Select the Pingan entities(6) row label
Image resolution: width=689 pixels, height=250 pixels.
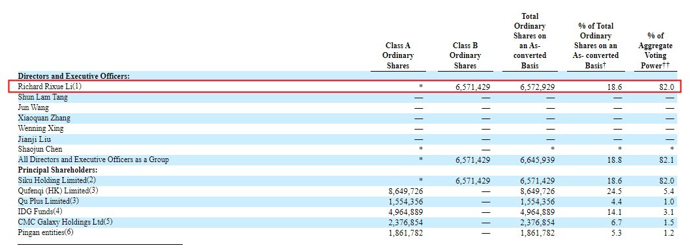coord(45,232)
